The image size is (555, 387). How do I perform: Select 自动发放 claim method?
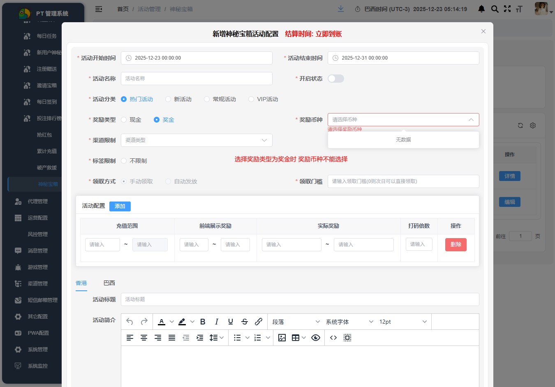point(181,181)
